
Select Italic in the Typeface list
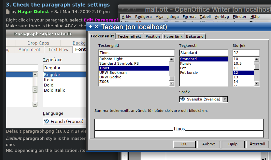pyautogui.click(x=49, y=80)
